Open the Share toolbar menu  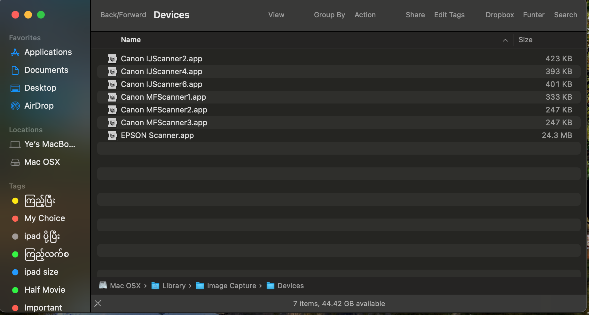[415, 15]
